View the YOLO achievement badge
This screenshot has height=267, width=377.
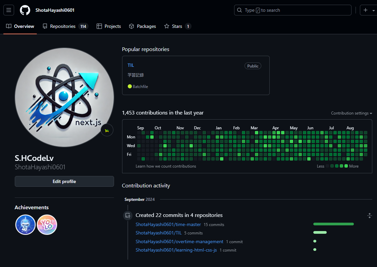(47, 225)
